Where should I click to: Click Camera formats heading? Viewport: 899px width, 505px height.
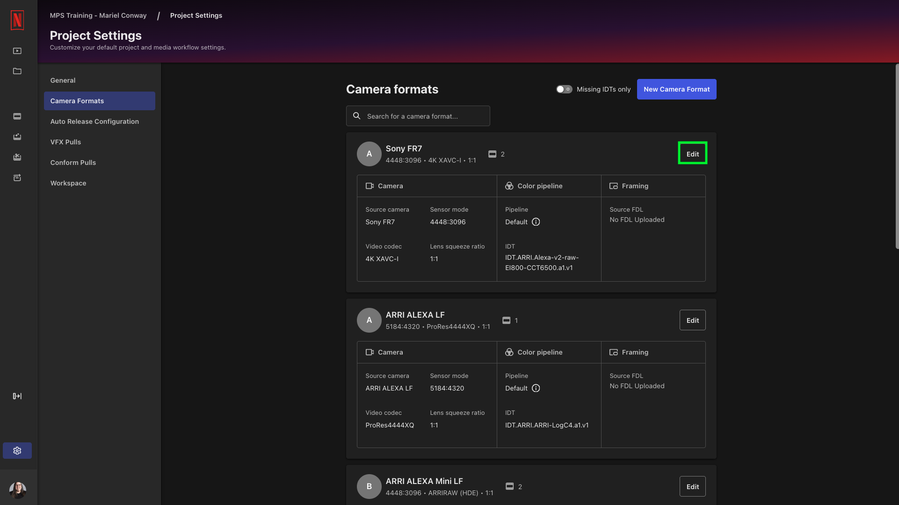(392, 89)
